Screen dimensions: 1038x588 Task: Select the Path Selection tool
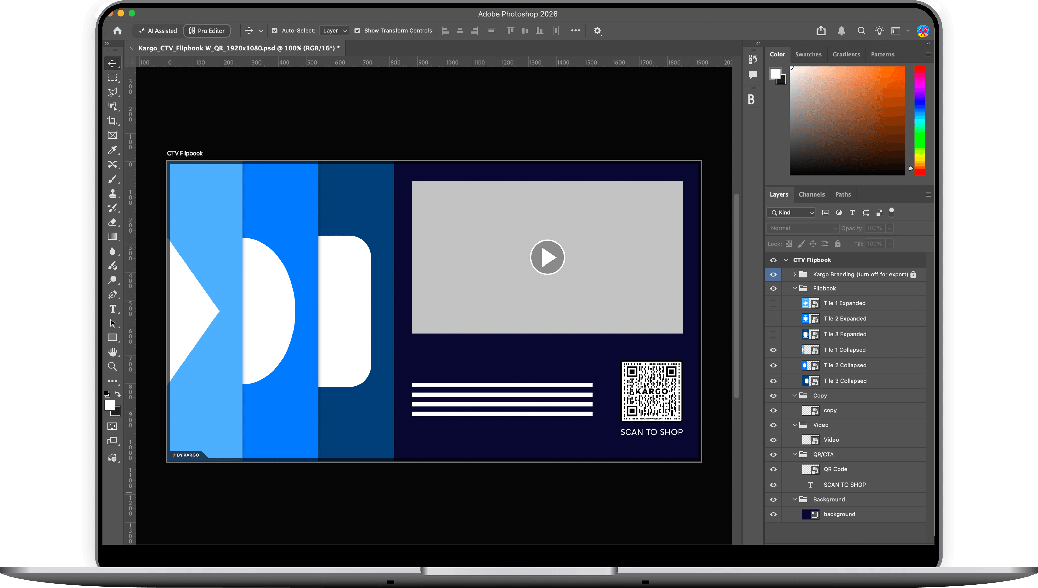coord(112,324)
